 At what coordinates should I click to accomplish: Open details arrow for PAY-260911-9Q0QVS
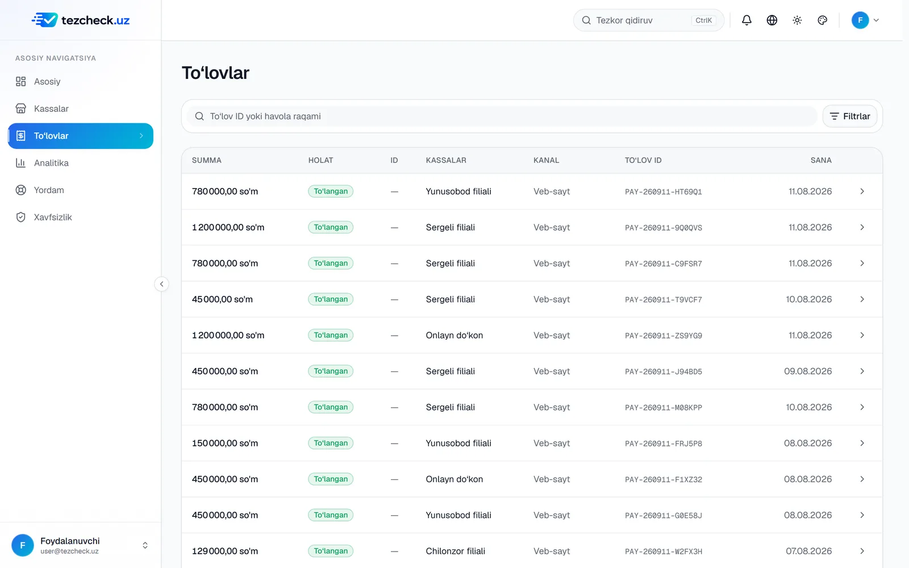(x=862, y=227)
